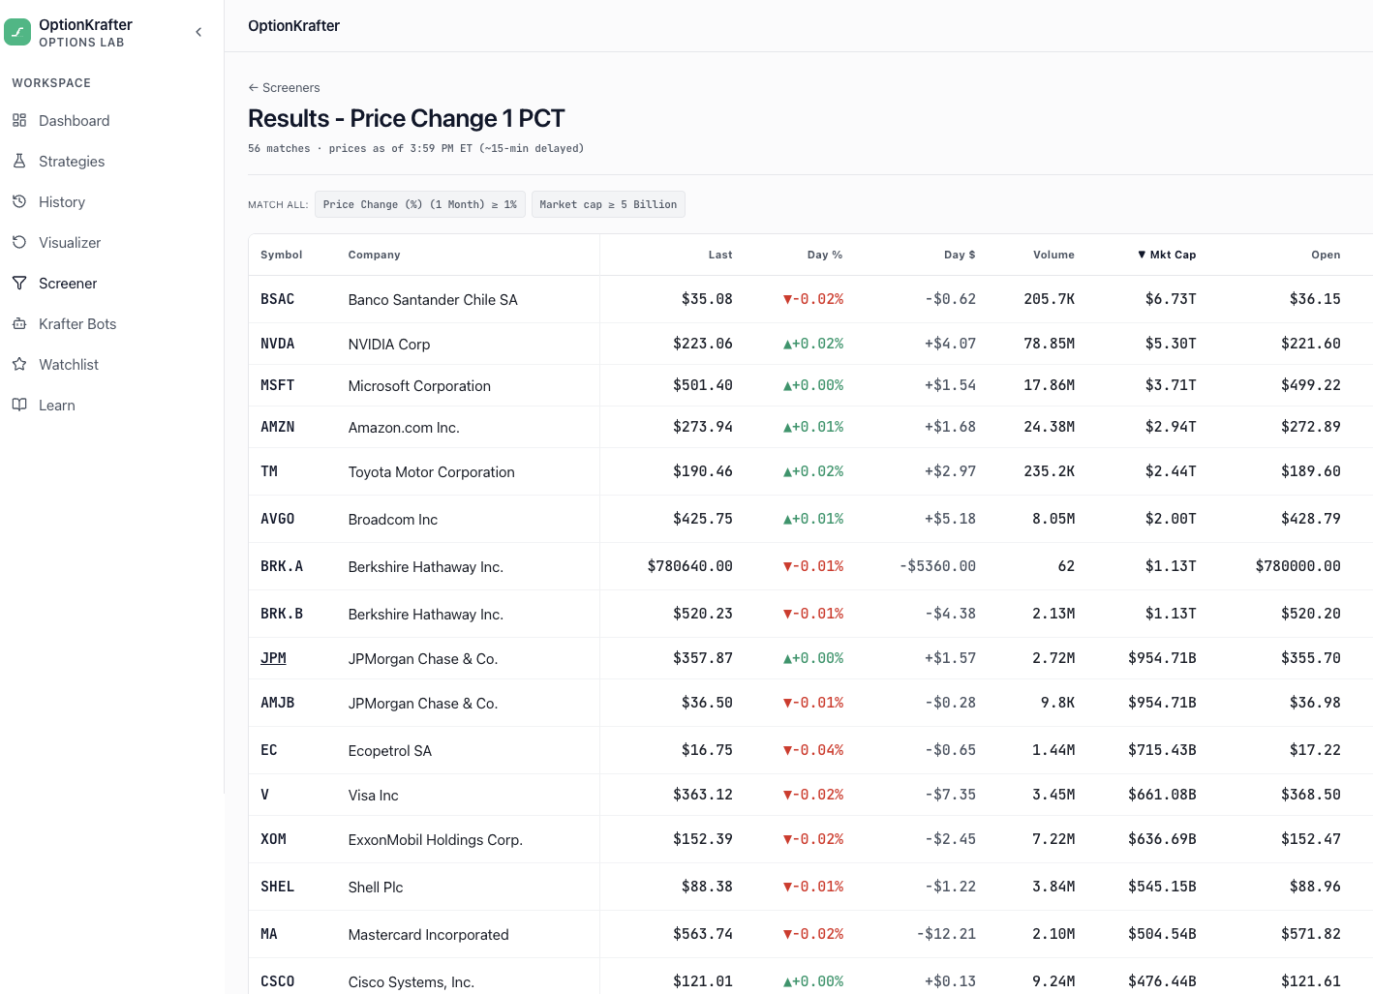Open the XOM symbol
Viewport: 1373px width, 994px height.
(273, 839)
